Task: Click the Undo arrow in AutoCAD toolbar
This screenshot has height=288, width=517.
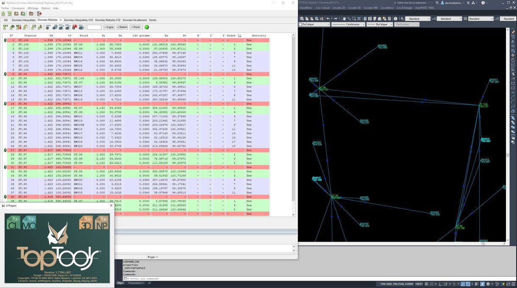Action: click(328, 19)
